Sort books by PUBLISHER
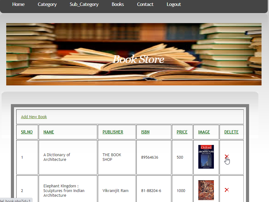The image size is (269, 202). coord(113,132)
